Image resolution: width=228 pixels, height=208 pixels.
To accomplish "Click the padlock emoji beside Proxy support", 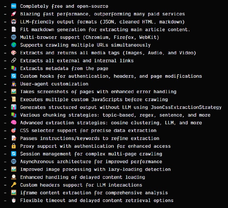I will tap(13, 146).
